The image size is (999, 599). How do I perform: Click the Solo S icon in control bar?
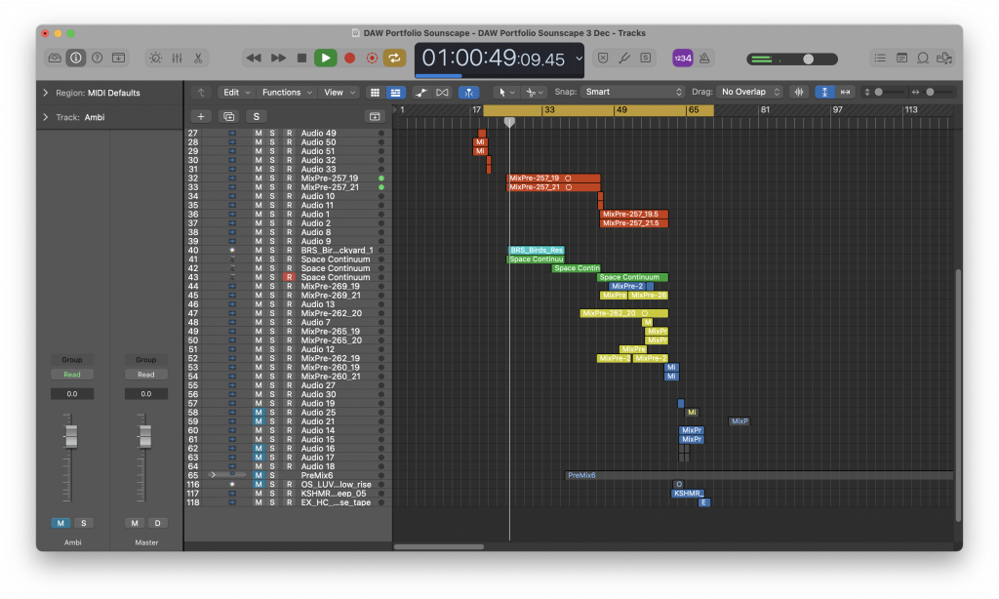tap(646, 58)
